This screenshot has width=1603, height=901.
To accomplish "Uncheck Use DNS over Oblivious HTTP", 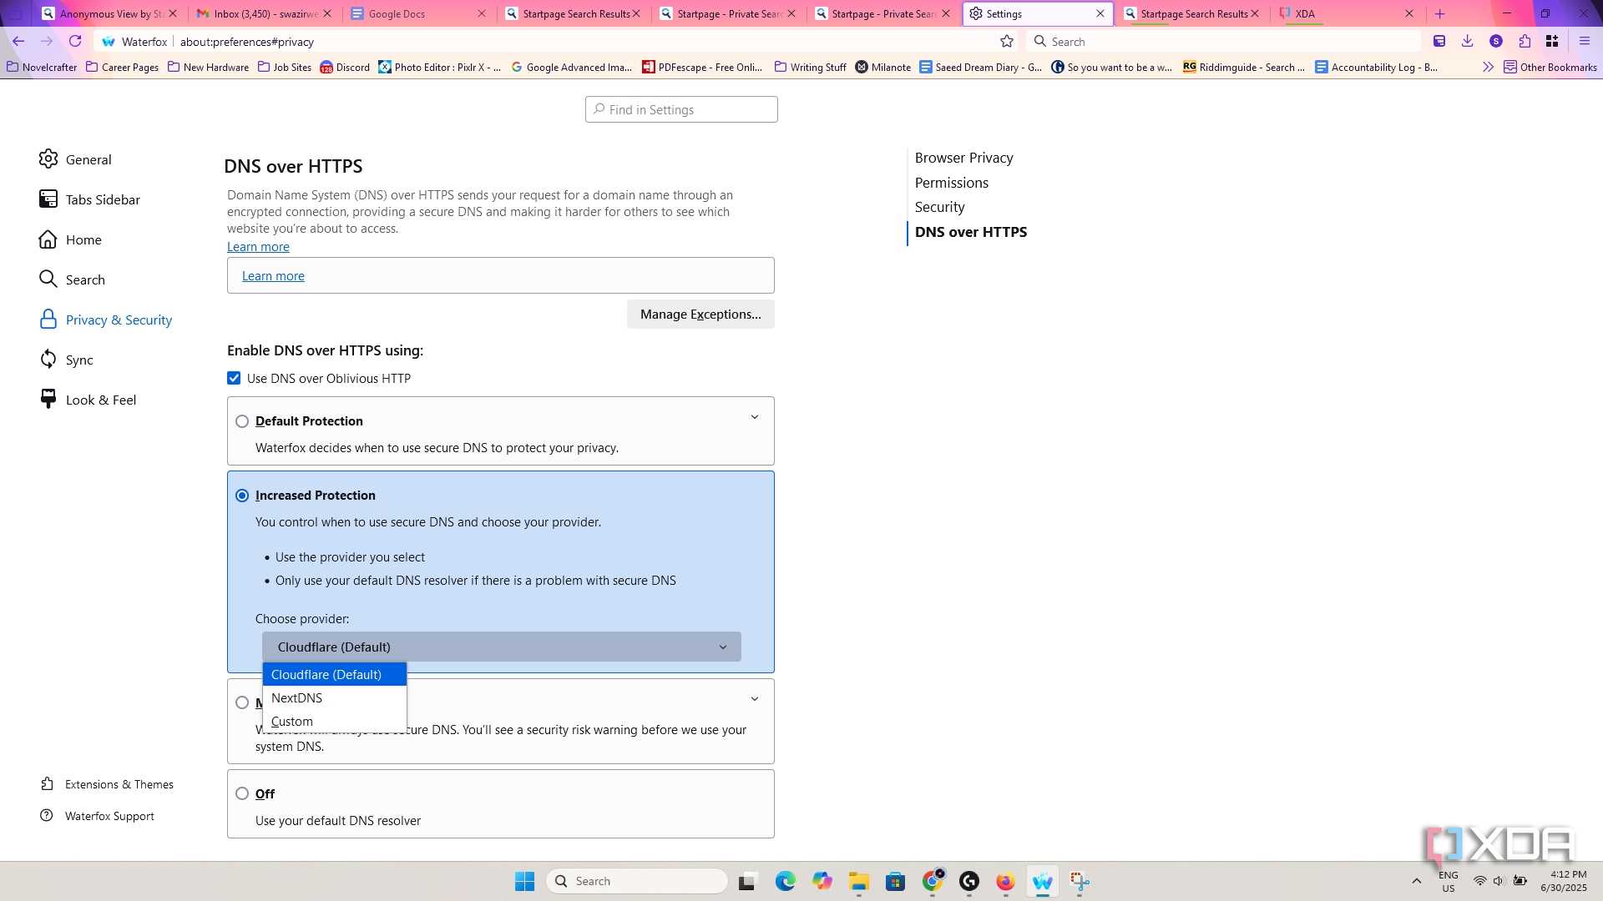I will point(234,378).
